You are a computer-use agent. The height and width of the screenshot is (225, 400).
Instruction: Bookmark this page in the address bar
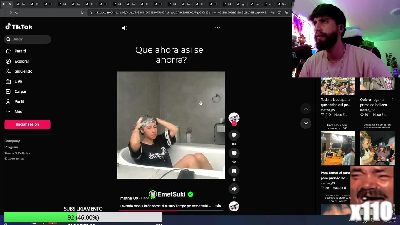tap(82, 12)
